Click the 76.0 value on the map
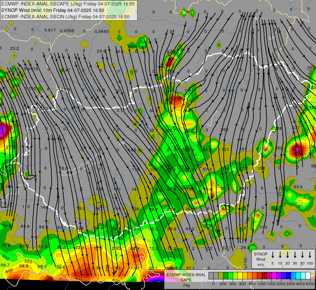Screen dimensions: 316x290 pos(64,168)
